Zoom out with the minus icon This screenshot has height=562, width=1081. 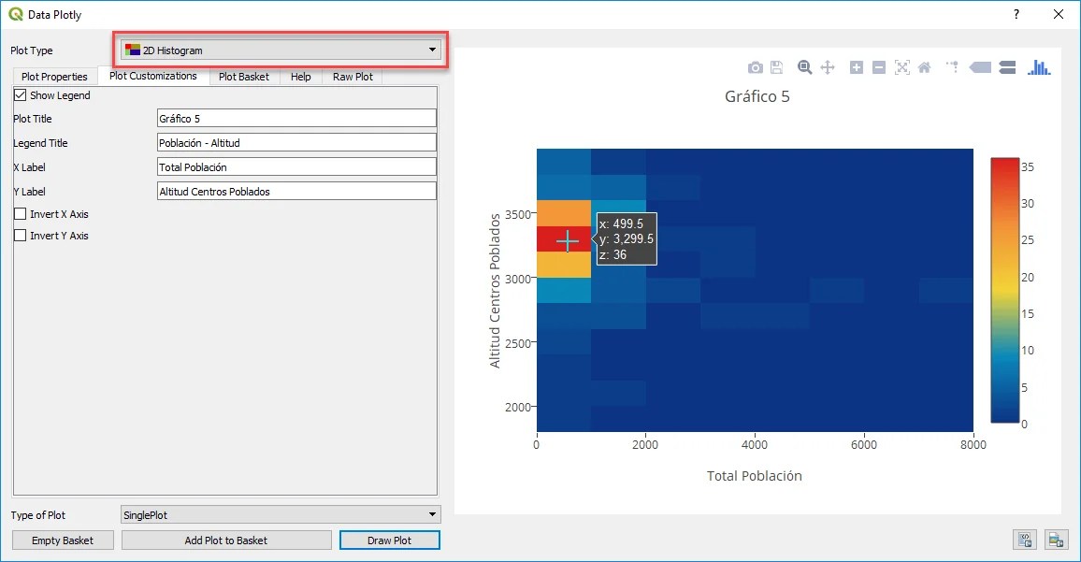point(879,67)
